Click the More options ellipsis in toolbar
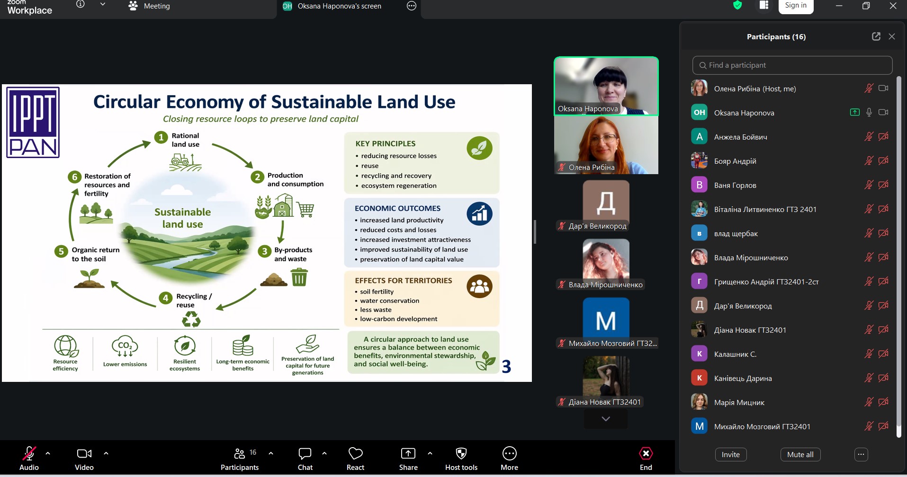Viewport: 907px width, 477px height. (x=509, y=459)
